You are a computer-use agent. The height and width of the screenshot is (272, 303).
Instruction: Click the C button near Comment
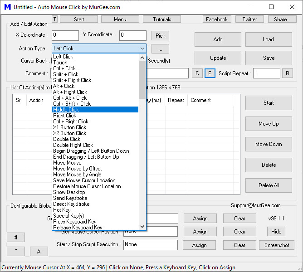point(197,73)
